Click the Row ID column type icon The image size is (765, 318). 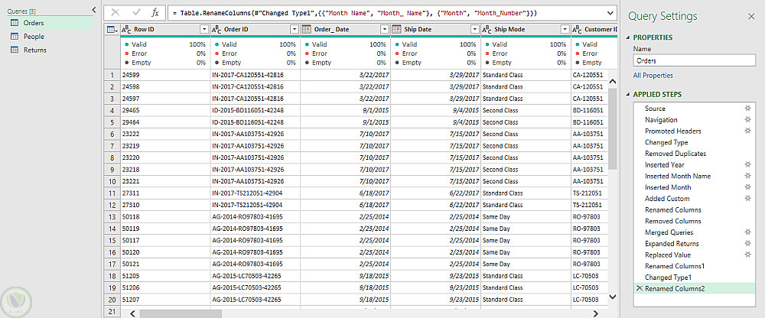(126, 29)
